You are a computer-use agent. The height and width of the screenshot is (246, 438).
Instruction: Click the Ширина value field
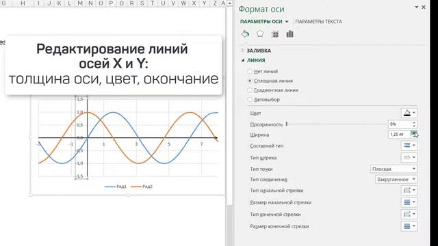tap(400, 135)
